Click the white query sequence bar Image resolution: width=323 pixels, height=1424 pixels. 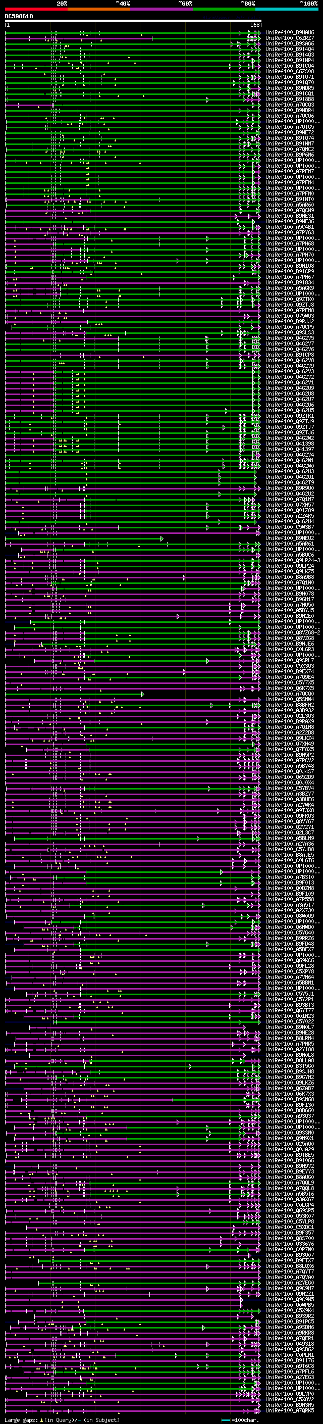(133, 20)
